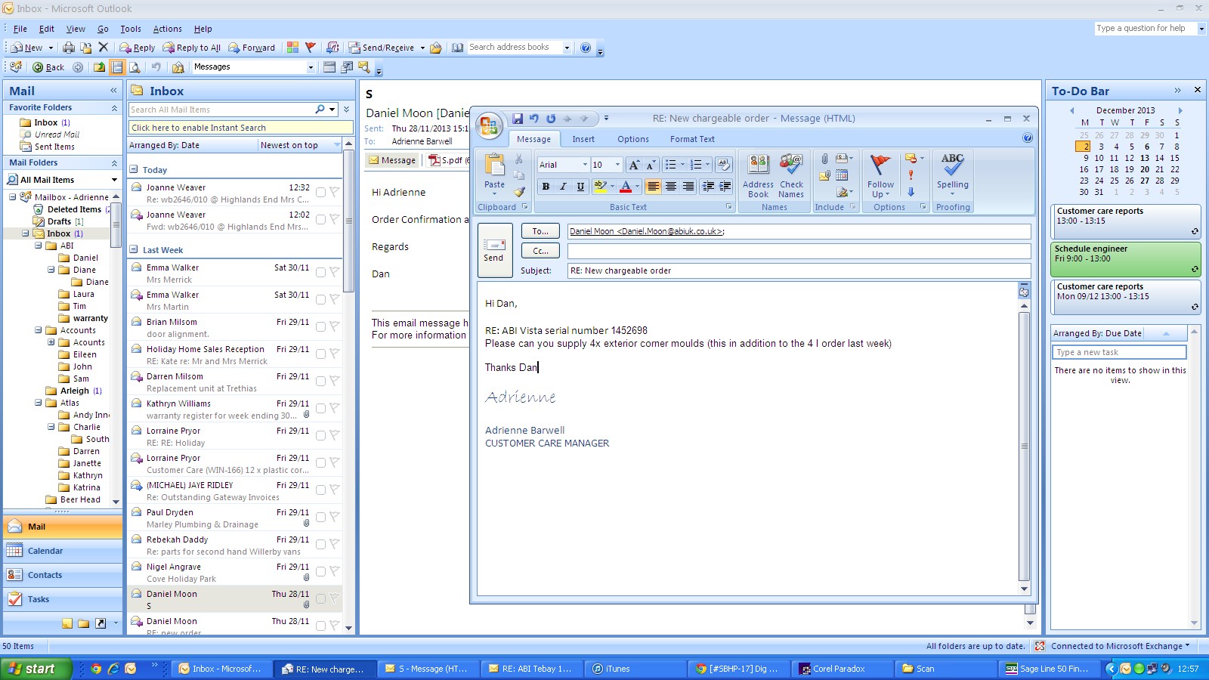This screenshot has height=680, width=1209.
Task: Click the Italic formatting icon
Action: click(563, 187)
